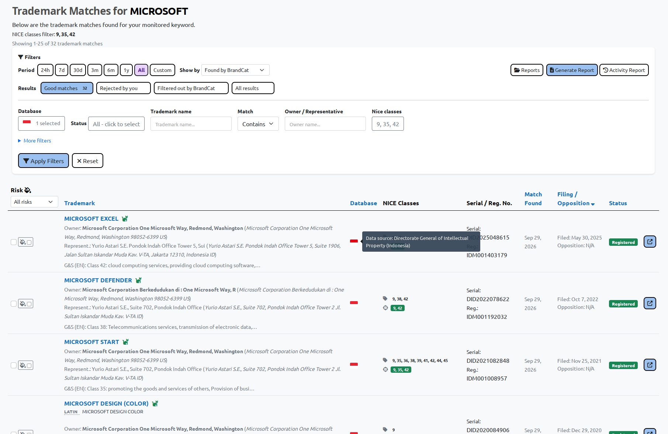Select the 6m period
Viewport: 668px width, 434px height.
(x=111, y=70)
